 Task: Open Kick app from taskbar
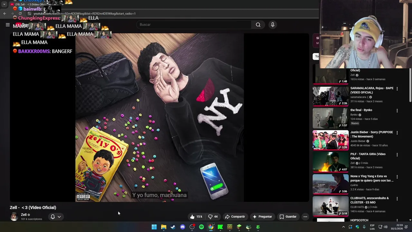coord(220,227)
